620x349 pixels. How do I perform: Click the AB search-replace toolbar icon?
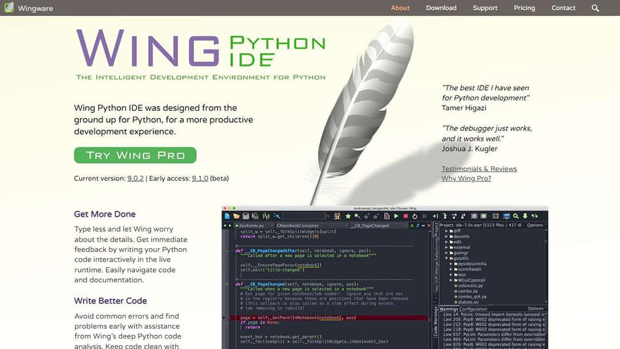[x=337, y=216]
